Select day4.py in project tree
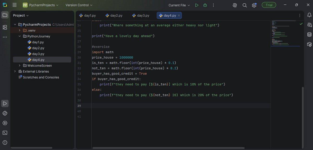Viewport: 313px width, 150px height. pyautogui.click(x=42, y=60)
